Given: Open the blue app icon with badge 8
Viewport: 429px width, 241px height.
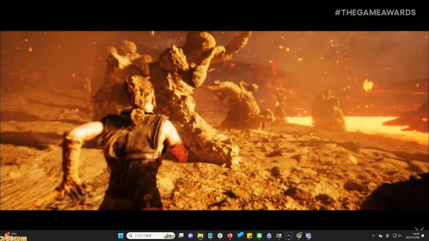Looking at the screenshot, I should 240,236.
